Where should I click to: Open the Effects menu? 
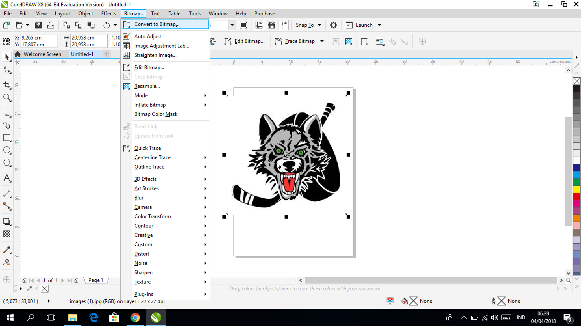point(108,14)
